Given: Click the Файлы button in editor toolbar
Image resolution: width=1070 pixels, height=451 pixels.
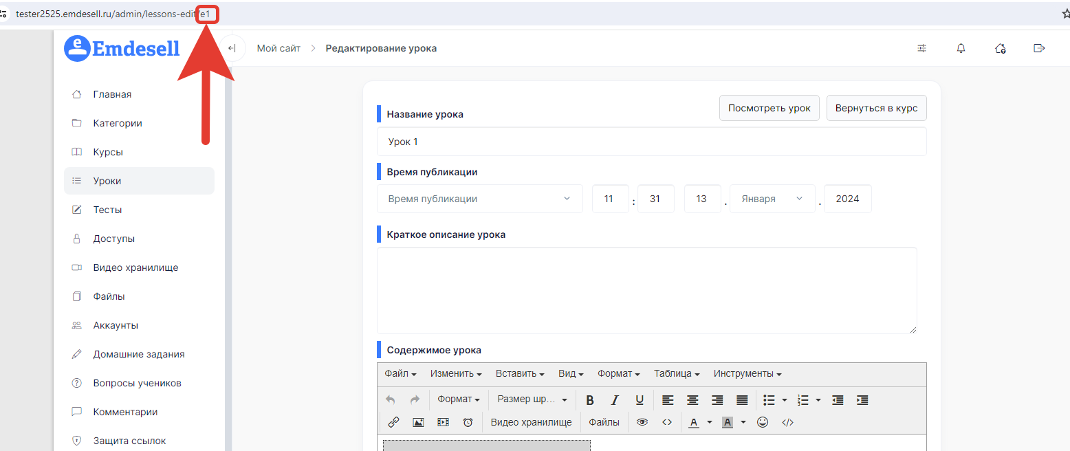Looking at the screenshot, I should [x=604, y=422].
